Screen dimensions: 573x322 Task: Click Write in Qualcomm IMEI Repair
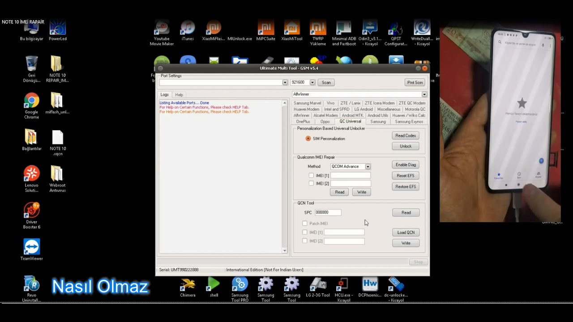362,192
